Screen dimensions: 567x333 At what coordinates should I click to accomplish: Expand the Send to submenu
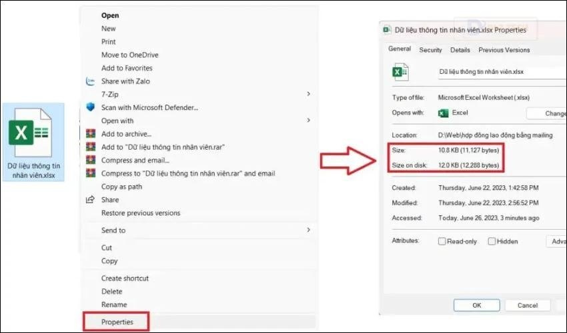click(x=308, y=230)
